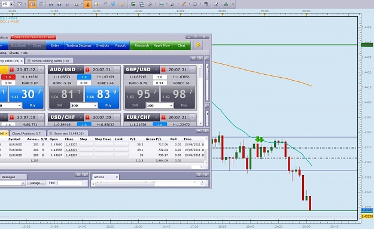The image size is (374, 229).
Task: Click the red alert icon on USD/CHF tile
Action: [87, 117]
